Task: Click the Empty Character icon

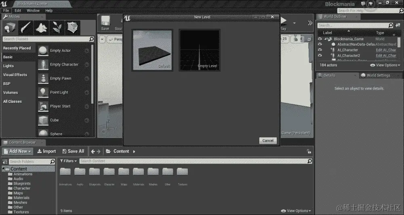Action: [x=43, y=64]
